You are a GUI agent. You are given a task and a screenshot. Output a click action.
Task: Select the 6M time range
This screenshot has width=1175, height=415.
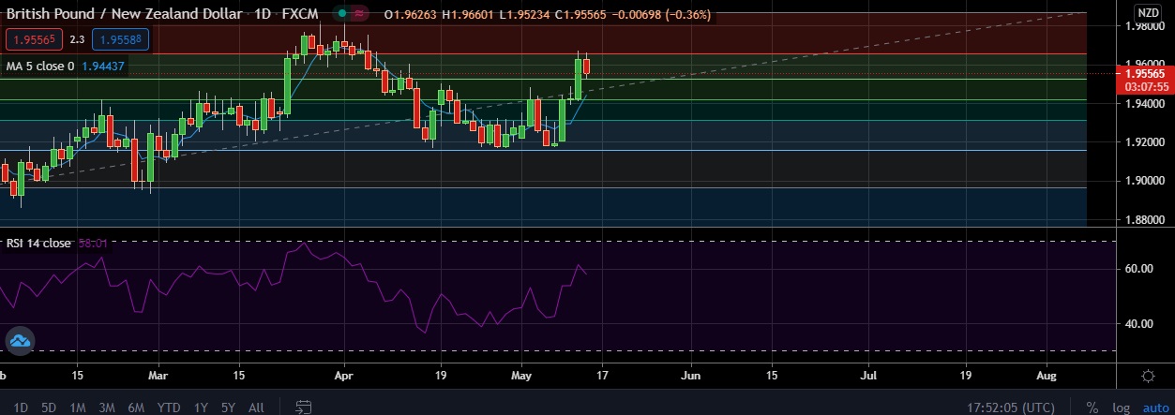(136, 408)
